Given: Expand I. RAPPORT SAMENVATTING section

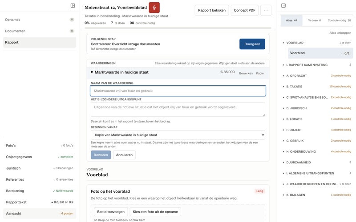Looking at the screenshot, I should (x=317, y=65).
